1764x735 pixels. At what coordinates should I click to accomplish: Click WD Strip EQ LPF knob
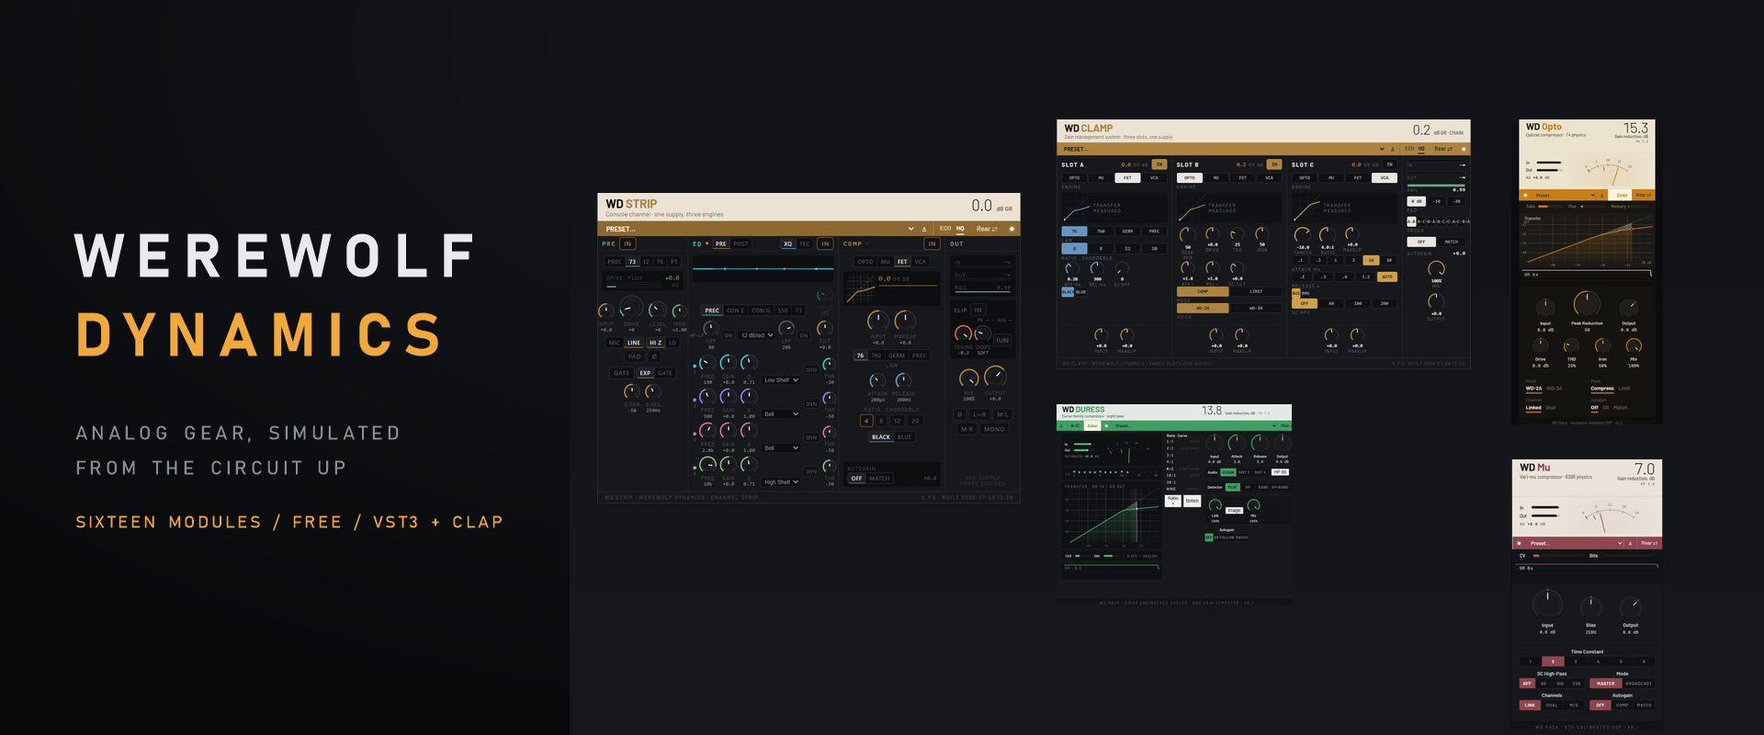click(x=786, y=328)
